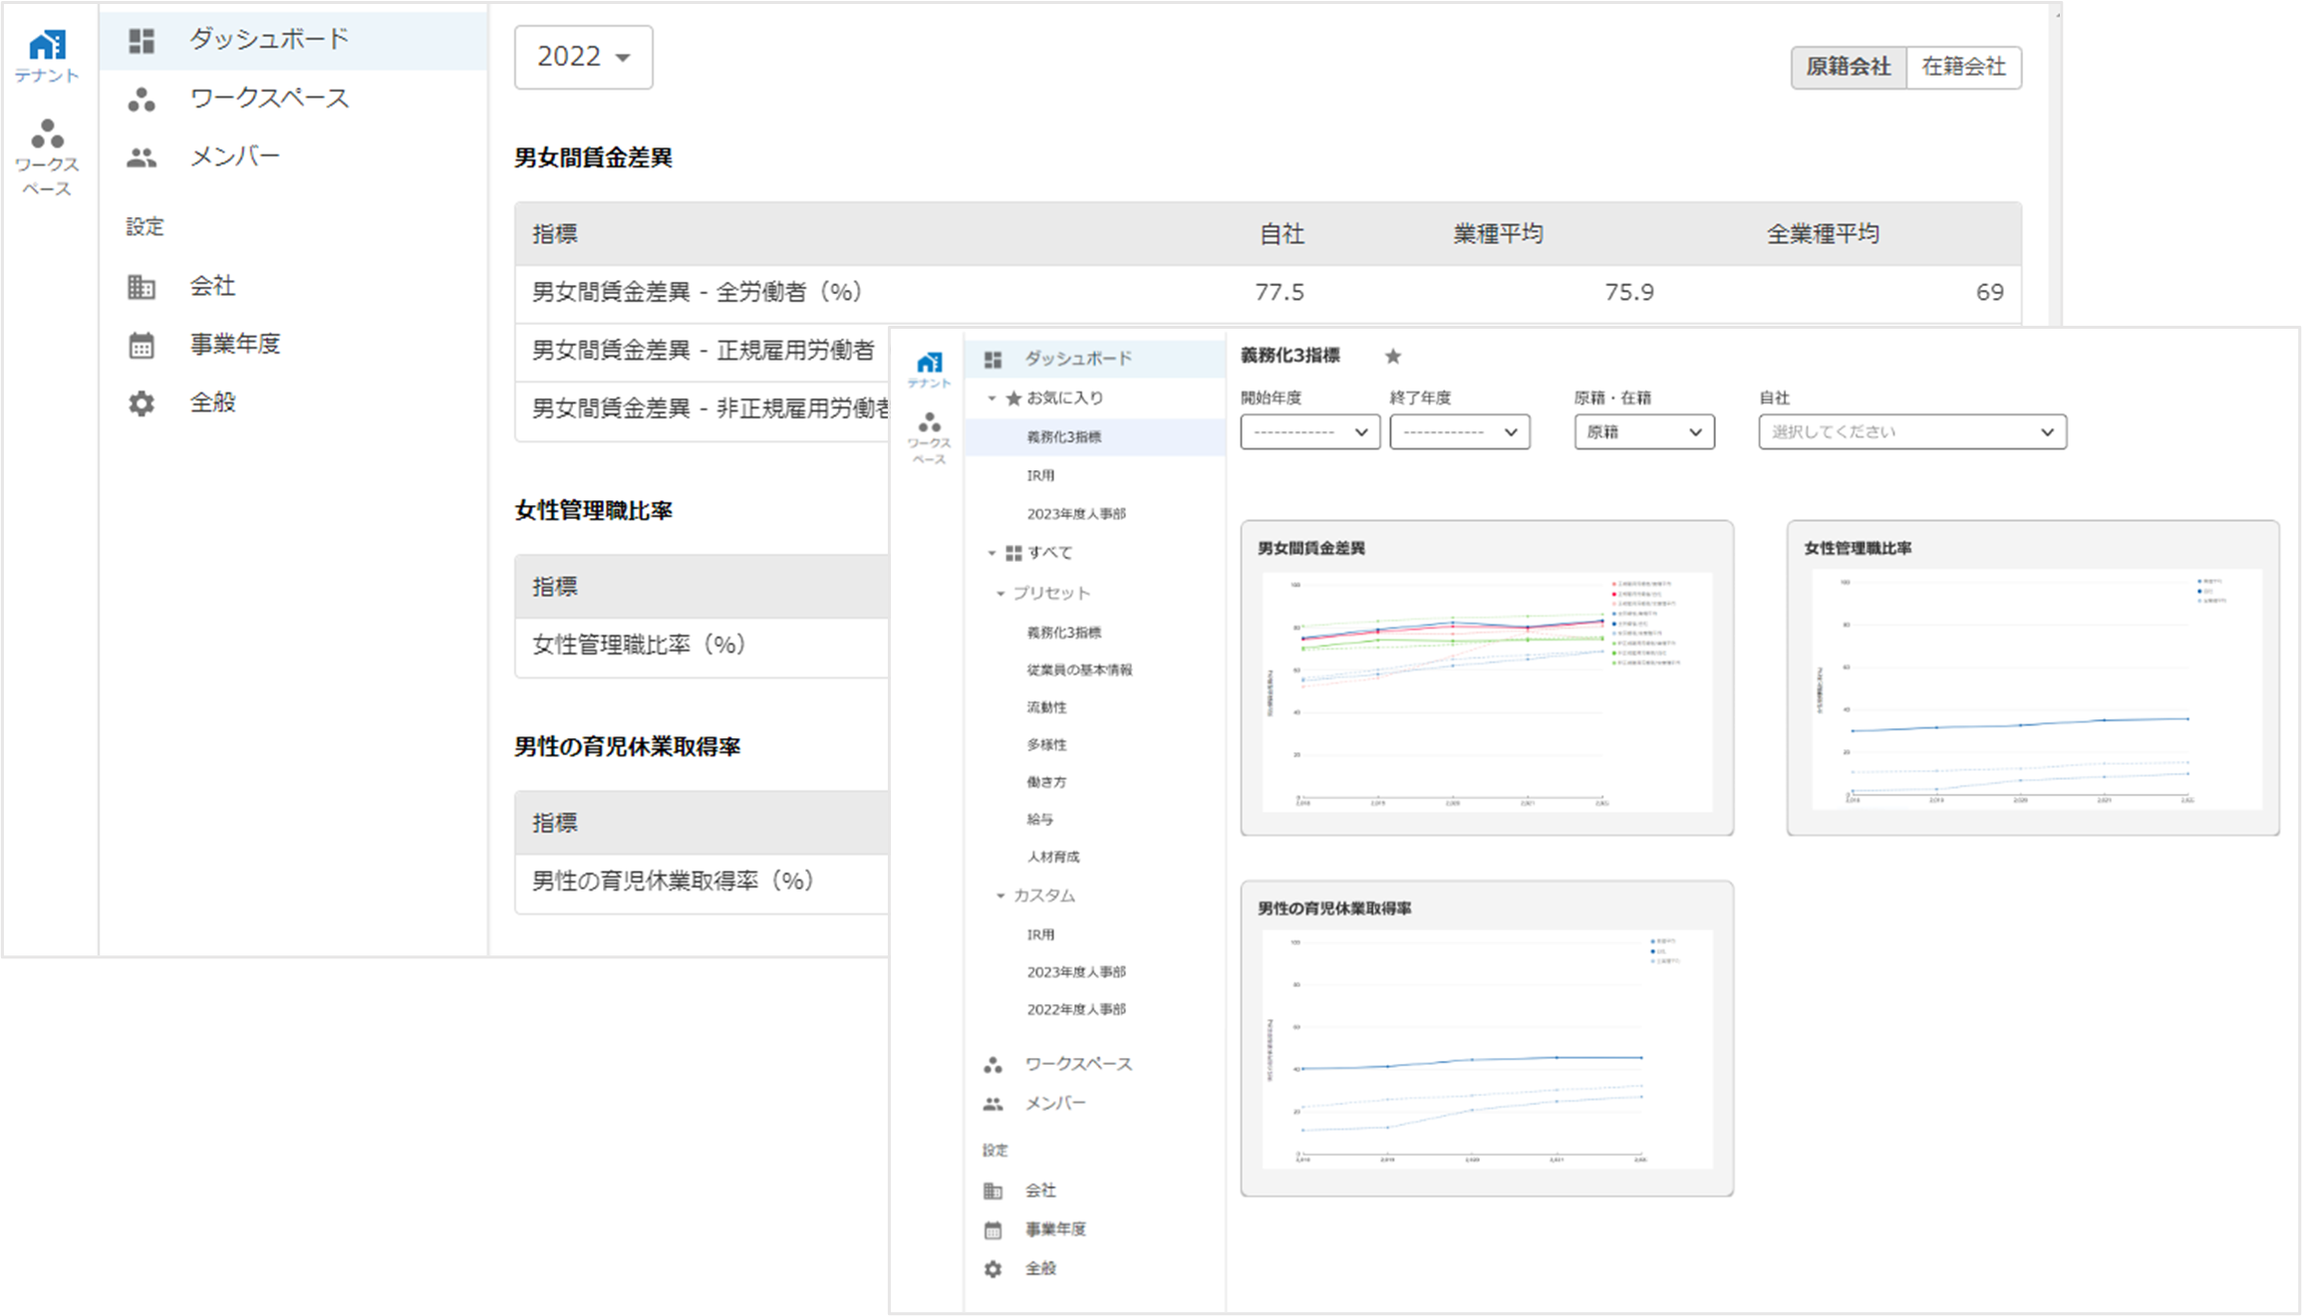Click the ワークスペース icon in far-left rail
The width and height of the screenshot is (2302, 1316).
click(x=46, y=134)
